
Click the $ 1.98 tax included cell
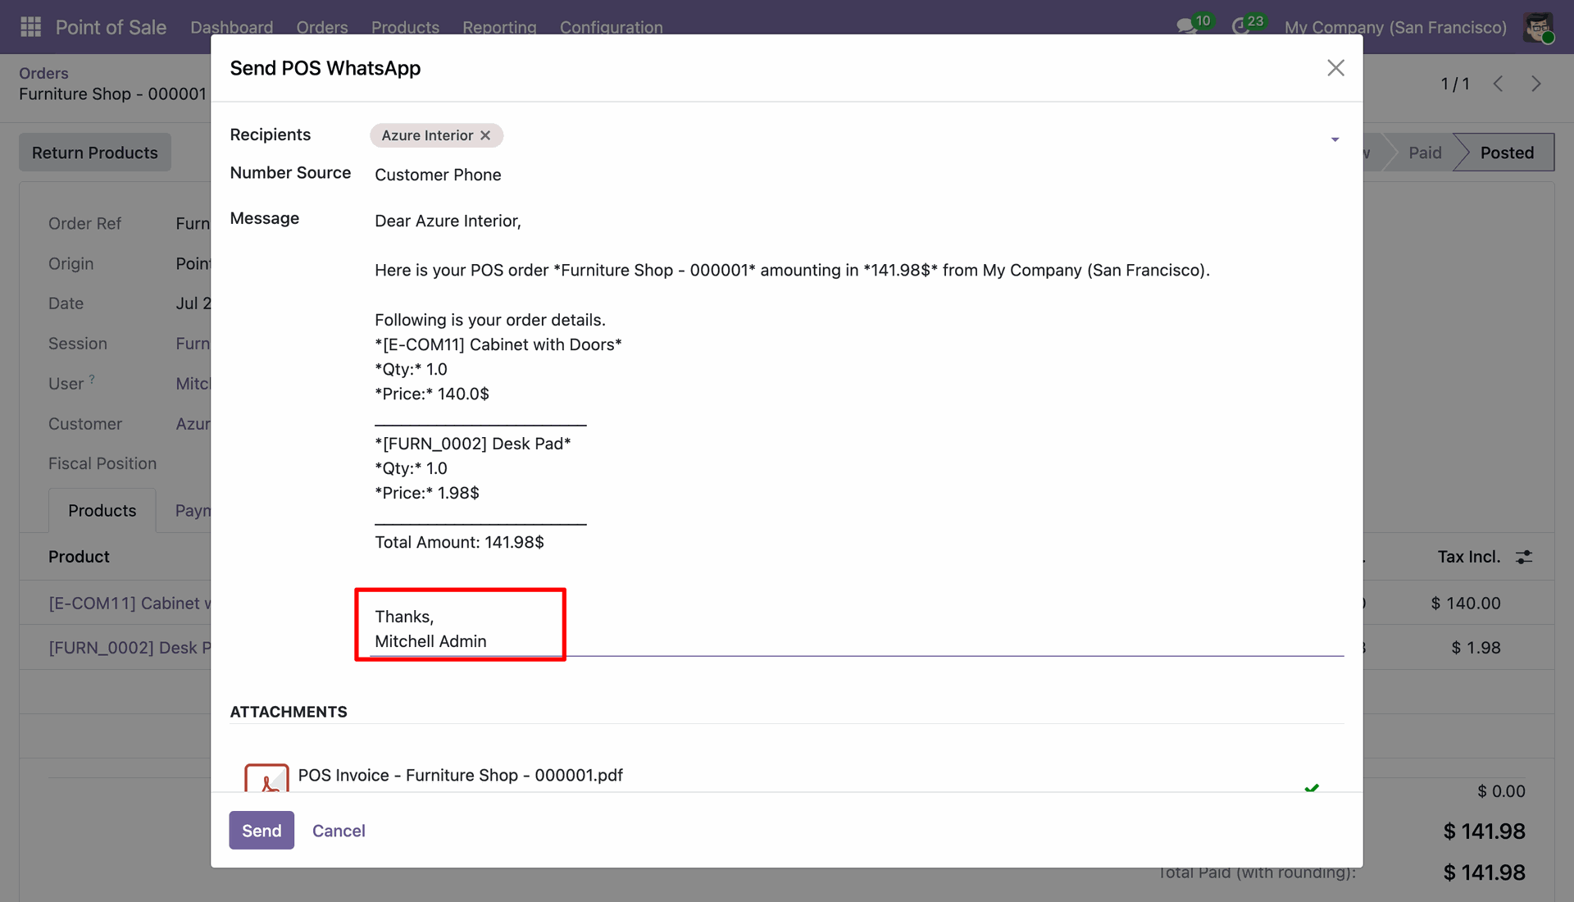(x=1476, y=648)
